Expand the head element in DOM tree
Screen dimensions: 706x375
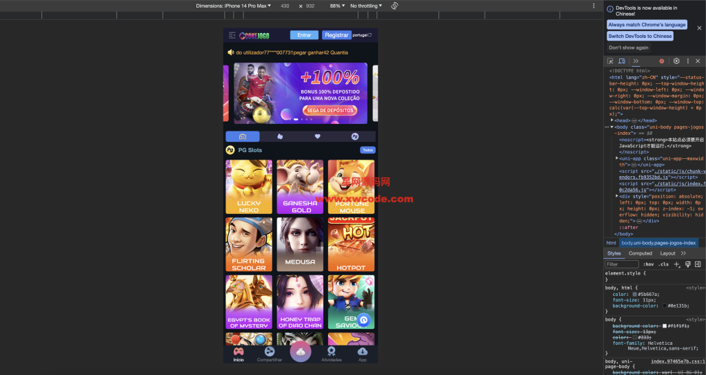coord(612,120)
